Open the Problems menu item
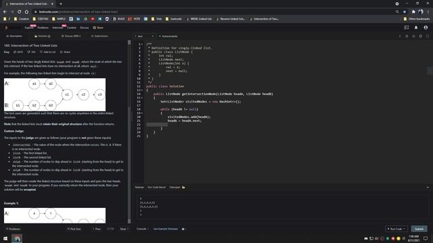This screenshot has width=433, height=243. point(43,28)
